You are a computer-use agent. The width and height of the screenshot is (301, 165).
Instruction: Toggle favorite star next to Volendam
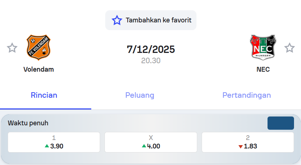(12, 48)
